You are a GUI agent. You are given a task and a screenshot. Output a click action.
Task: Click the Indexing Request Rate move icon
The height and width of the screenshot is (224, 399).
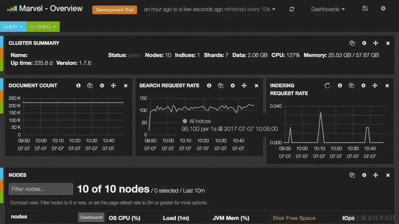375,85
